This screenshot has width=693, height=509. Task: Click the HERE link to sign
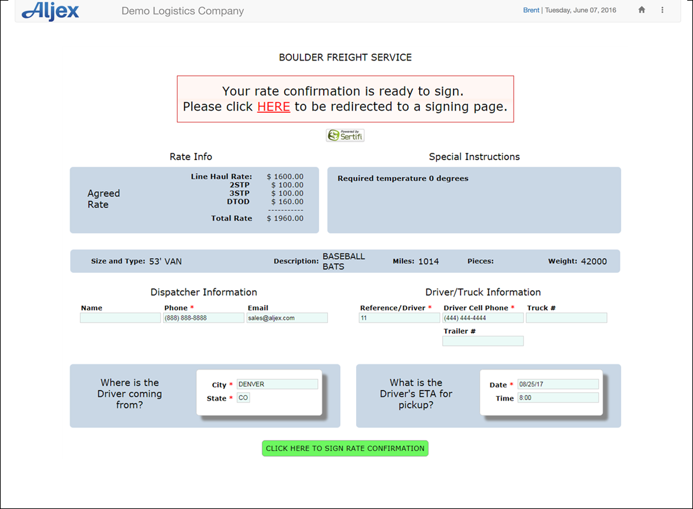coord(273,106)
